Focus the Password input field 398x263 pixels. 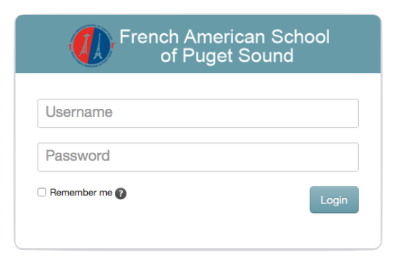tap(198, 157)
